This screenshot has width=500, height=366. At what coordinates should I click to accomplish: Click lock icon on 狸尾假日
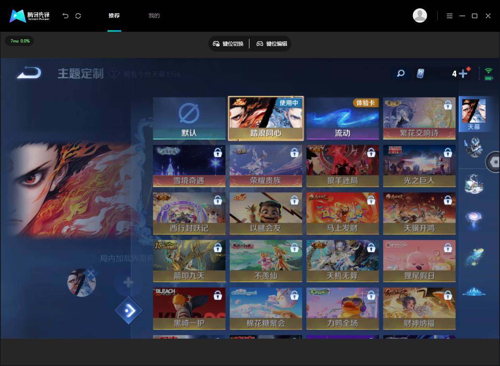pos(448,248)
